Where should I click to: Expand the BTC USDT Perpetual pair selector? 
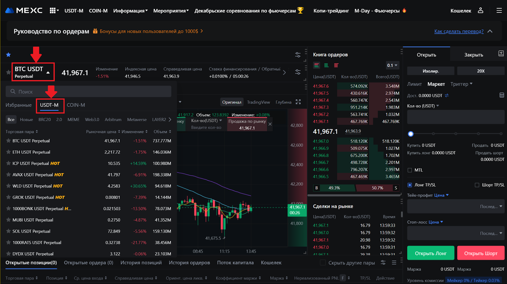(x=33, y=72)
